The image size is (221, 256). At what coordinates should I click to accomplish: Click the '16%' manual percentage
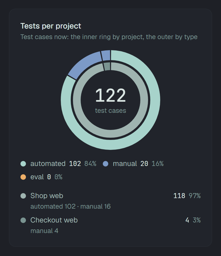[x=157, y=163]
